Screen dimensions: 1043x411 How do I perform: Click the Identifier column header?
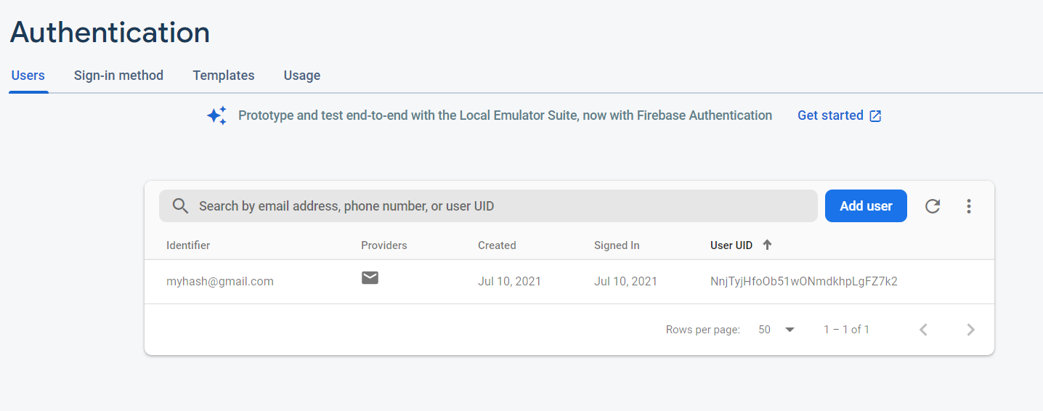pos(188,245)
